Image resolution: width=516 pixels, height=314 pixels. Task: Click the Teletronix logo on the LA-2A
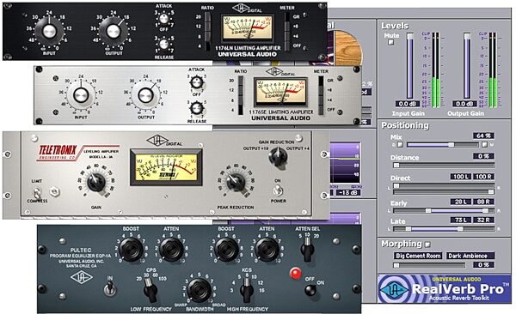click(x=58, y=153)
